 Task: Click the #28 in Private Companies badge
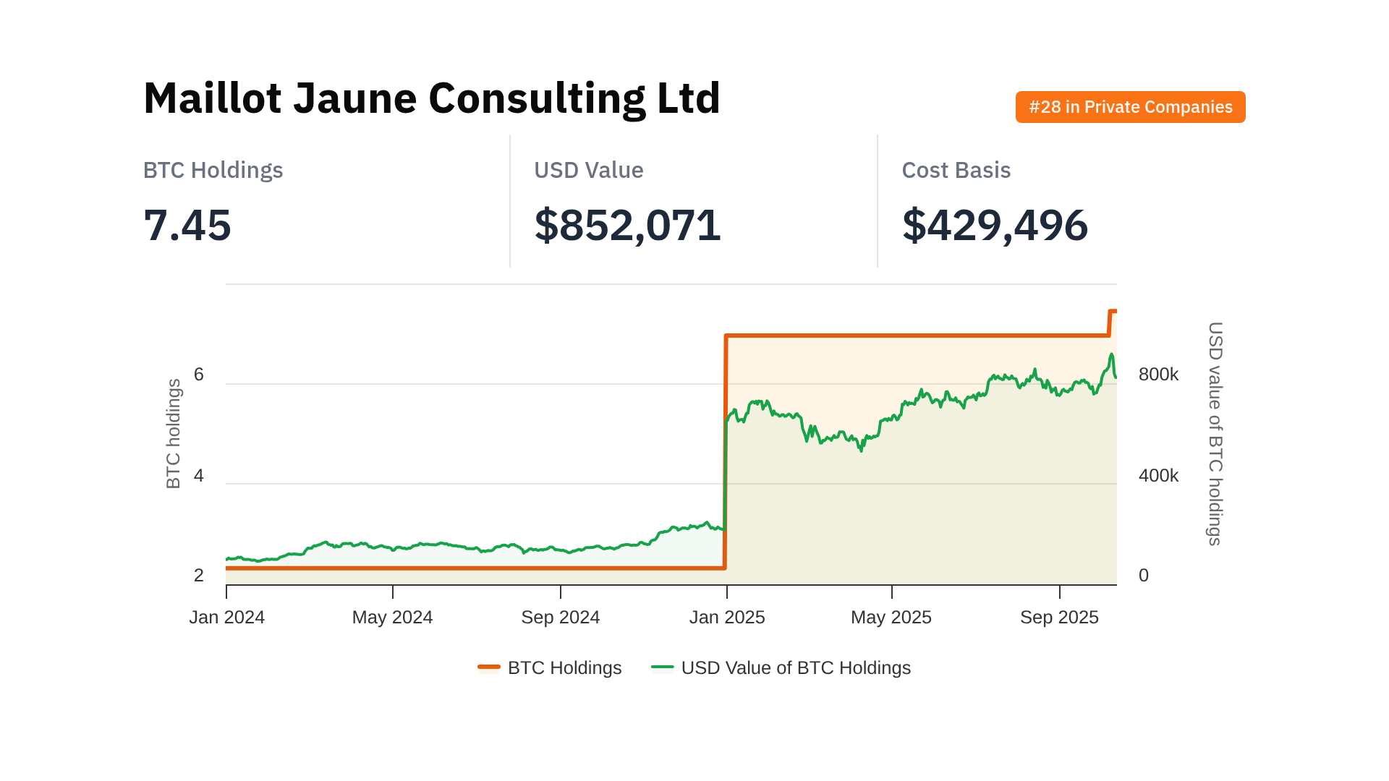pos(1130,107)
